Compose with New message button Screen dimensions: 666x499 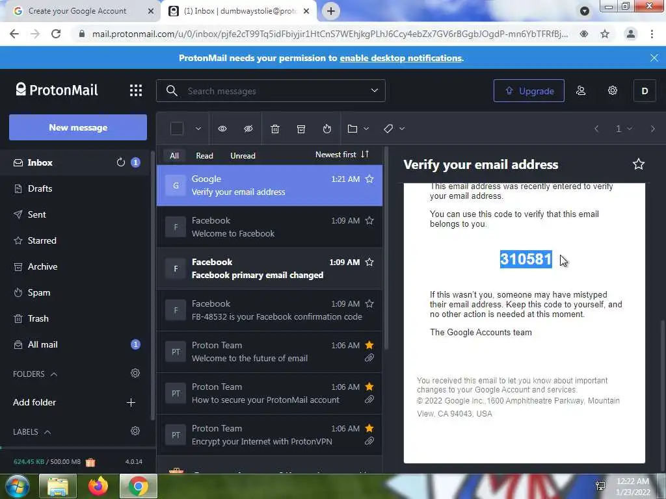click(78, 127)
